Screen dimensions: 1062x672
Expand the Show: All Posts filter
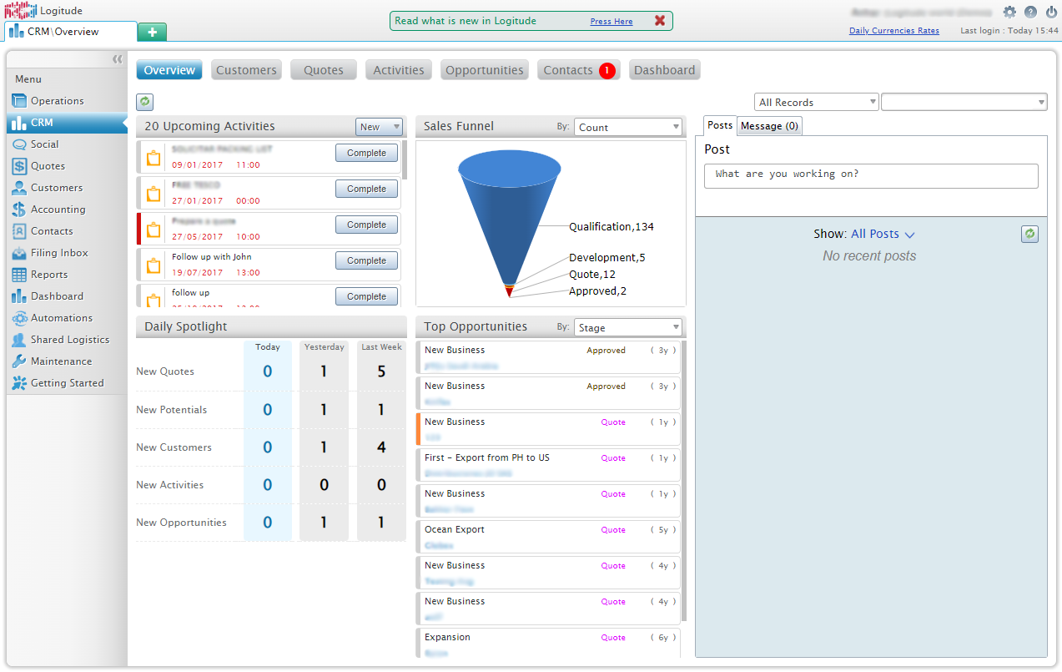point(883,235)
